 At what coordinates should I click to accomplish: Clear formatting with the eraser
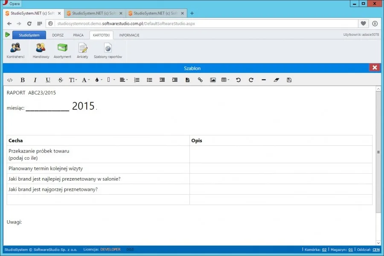276,80
